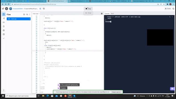
Task: Open the Unit tests checkmark icon
Action: [4, 38]
